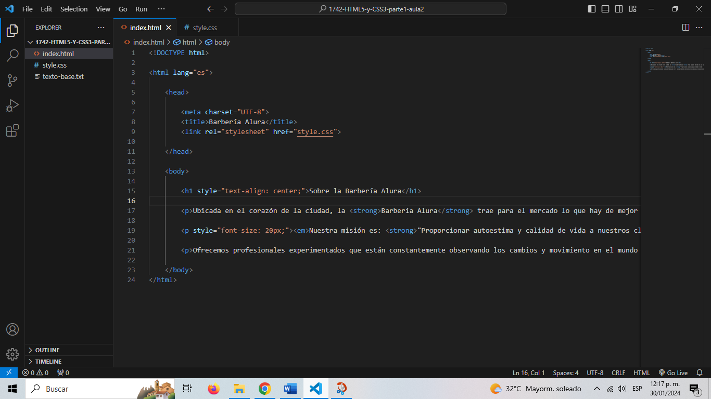
Task: Open the Accounts menu icon
Action: tap(12, 329)
